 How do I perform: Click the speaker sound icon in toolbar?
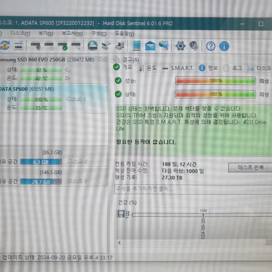pos(193,46)
